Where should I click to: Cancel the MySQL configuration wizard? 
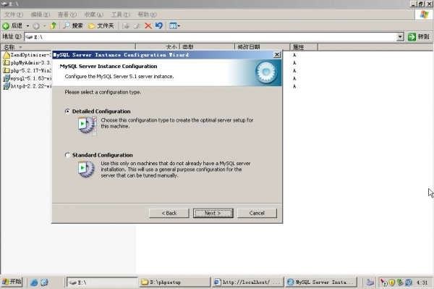[257, 213]
